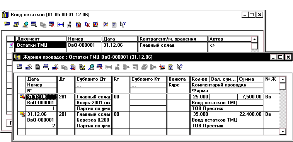Image resolution: width=293 pixels, height=142 pixels.
Task: Click the 25.000 quantity cell
Action: (x=200, y=97)
